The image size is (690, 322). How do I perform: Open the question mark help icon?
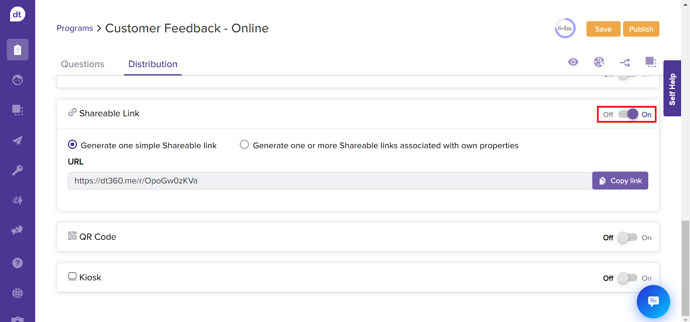(17, 263)
